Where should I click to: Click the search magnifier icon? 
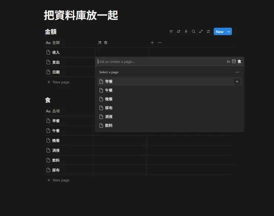click(193, 32)
